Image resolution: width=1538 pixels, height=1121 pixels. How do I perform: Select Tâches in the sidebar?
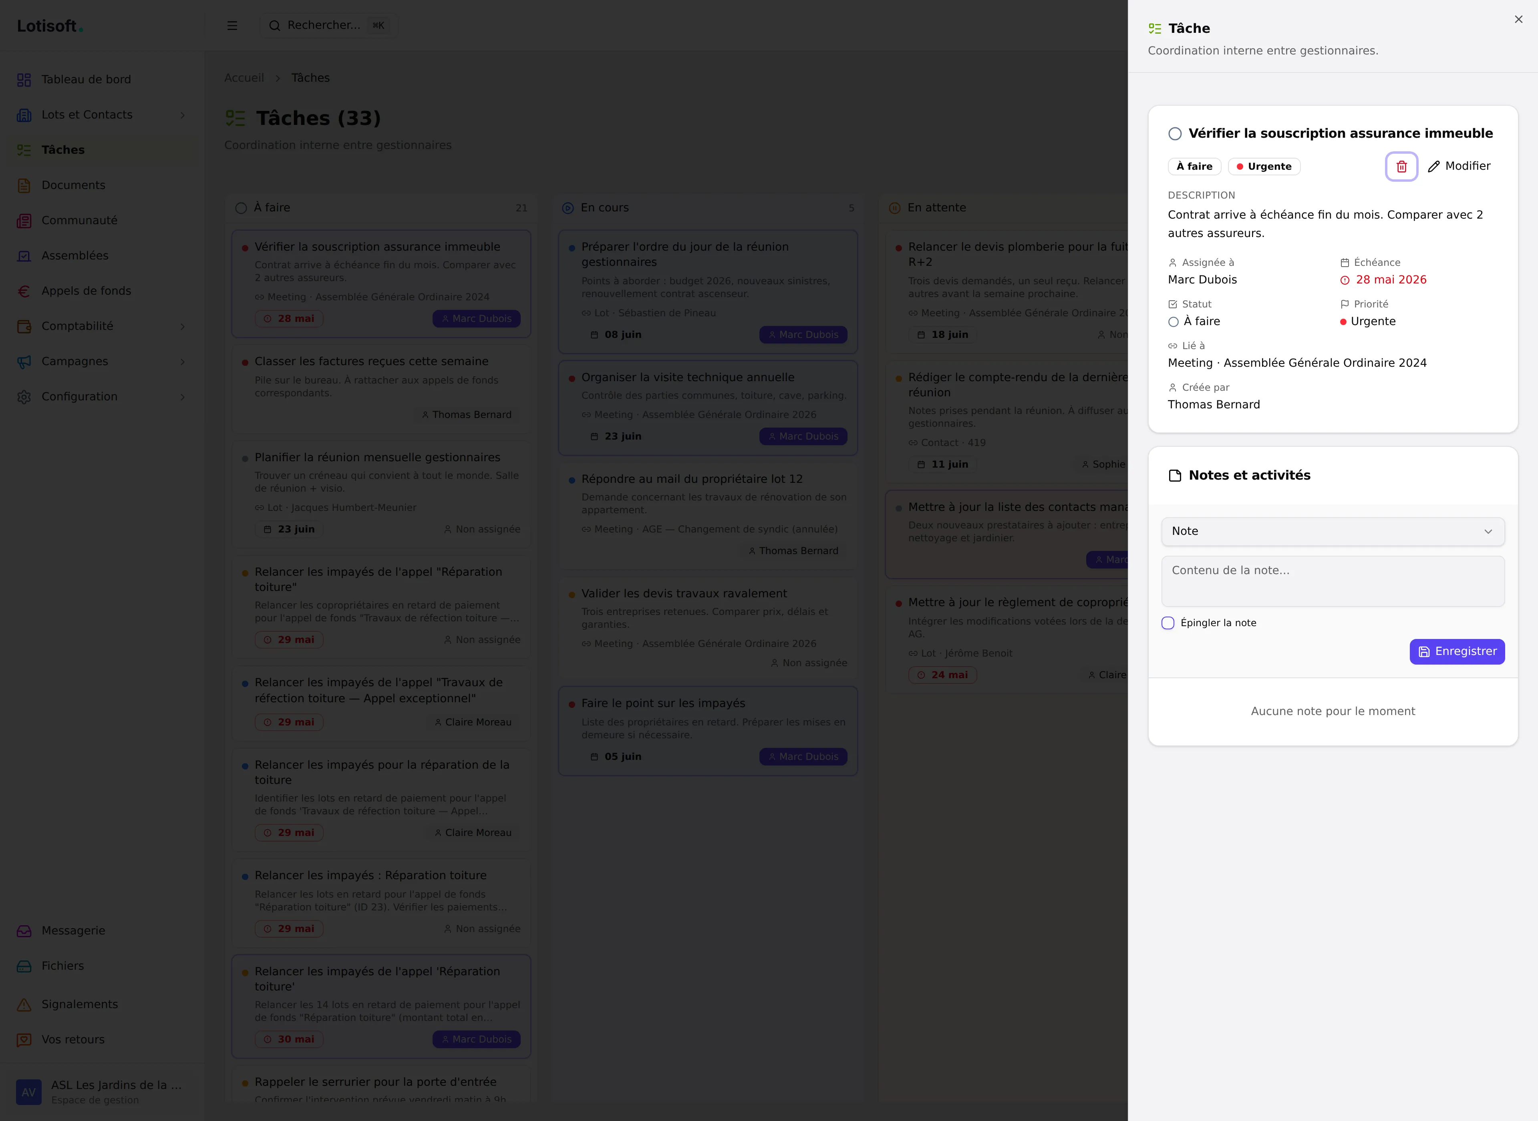tap(102, 150)
